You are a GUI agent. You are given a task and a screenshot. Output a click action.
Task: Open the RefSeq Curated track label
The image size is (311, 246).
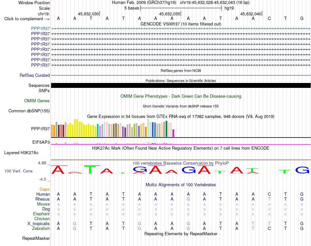tap(35, 75)
